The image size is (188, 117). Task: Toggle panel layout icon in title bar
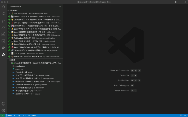pyautogui.click(x=179, y=2)
